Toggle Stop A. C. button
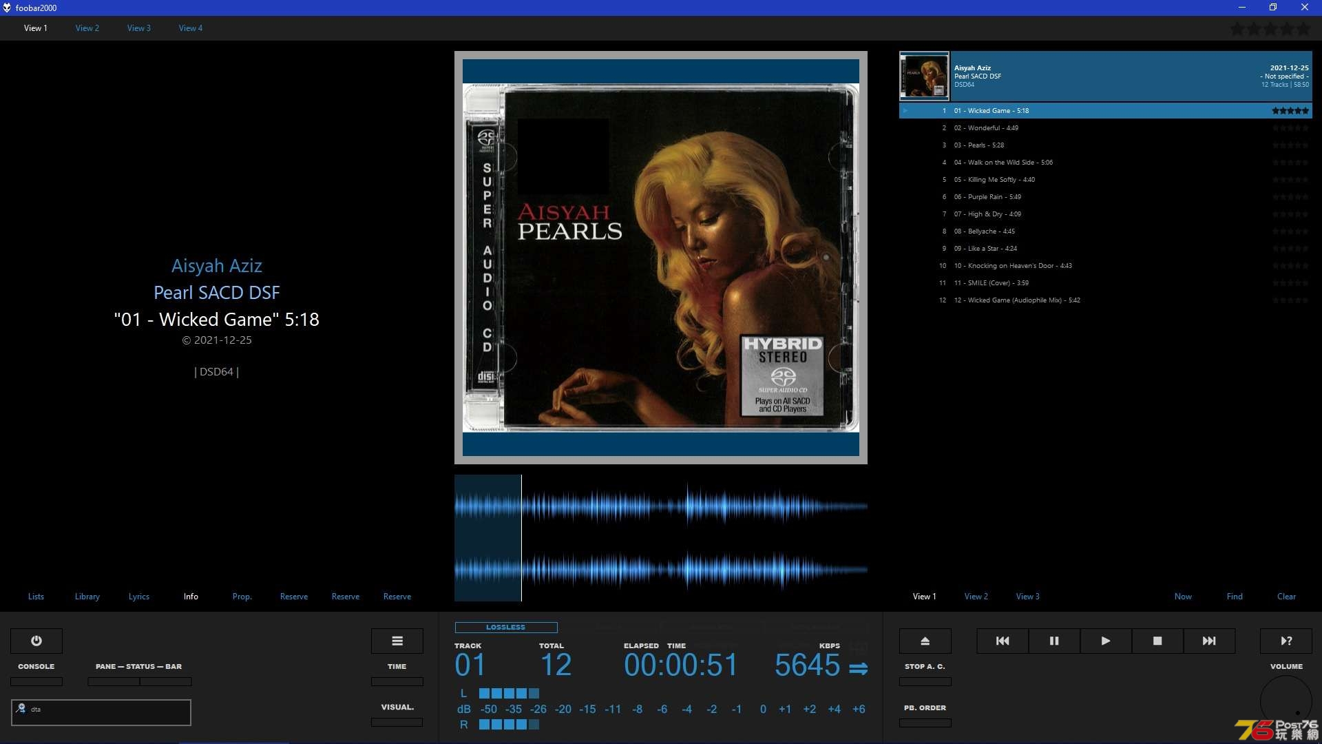This screenshot has width=1322, height=744. click(x=925, y=681)
